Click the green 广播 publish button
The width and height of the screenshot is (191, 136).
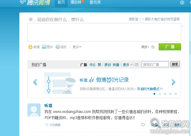pyautogui.click(x=170, y=47)
